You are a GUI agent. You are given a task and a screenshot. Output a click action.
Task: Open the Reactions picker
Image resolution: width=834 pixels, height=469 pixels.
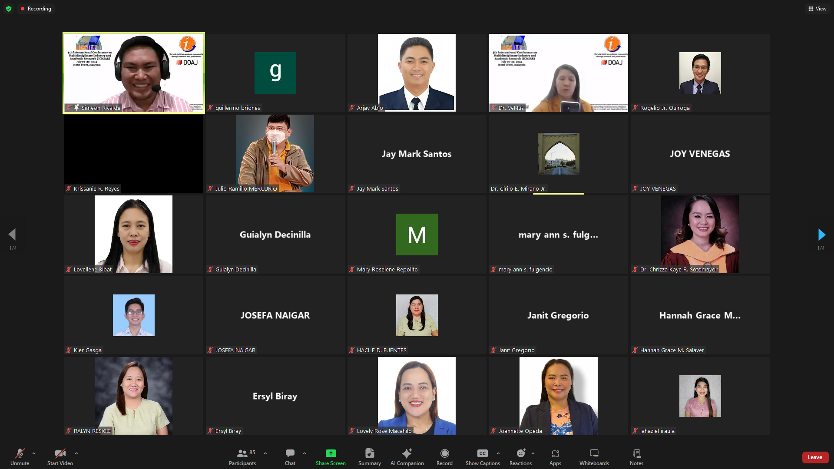520,457
